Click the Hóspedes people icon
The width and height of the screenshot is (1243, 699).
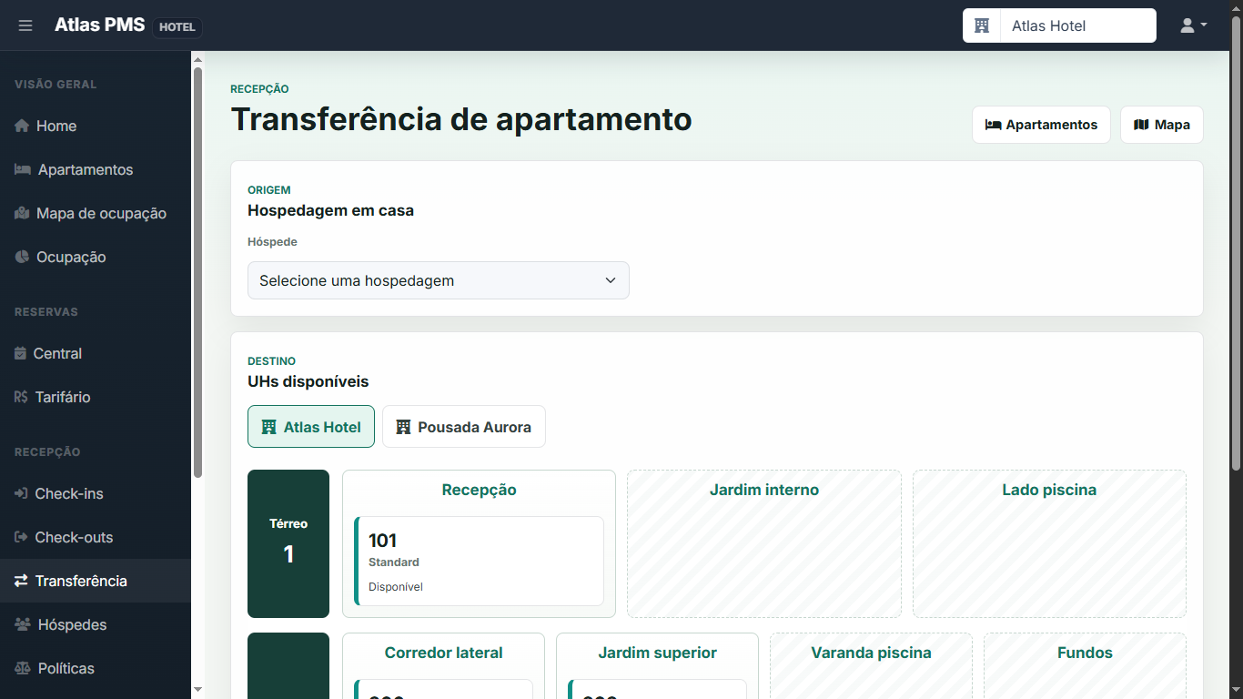(x=23, y=624)
